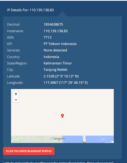Click longitude value 117.4967
Screen dimensions: 127x163
66,83
